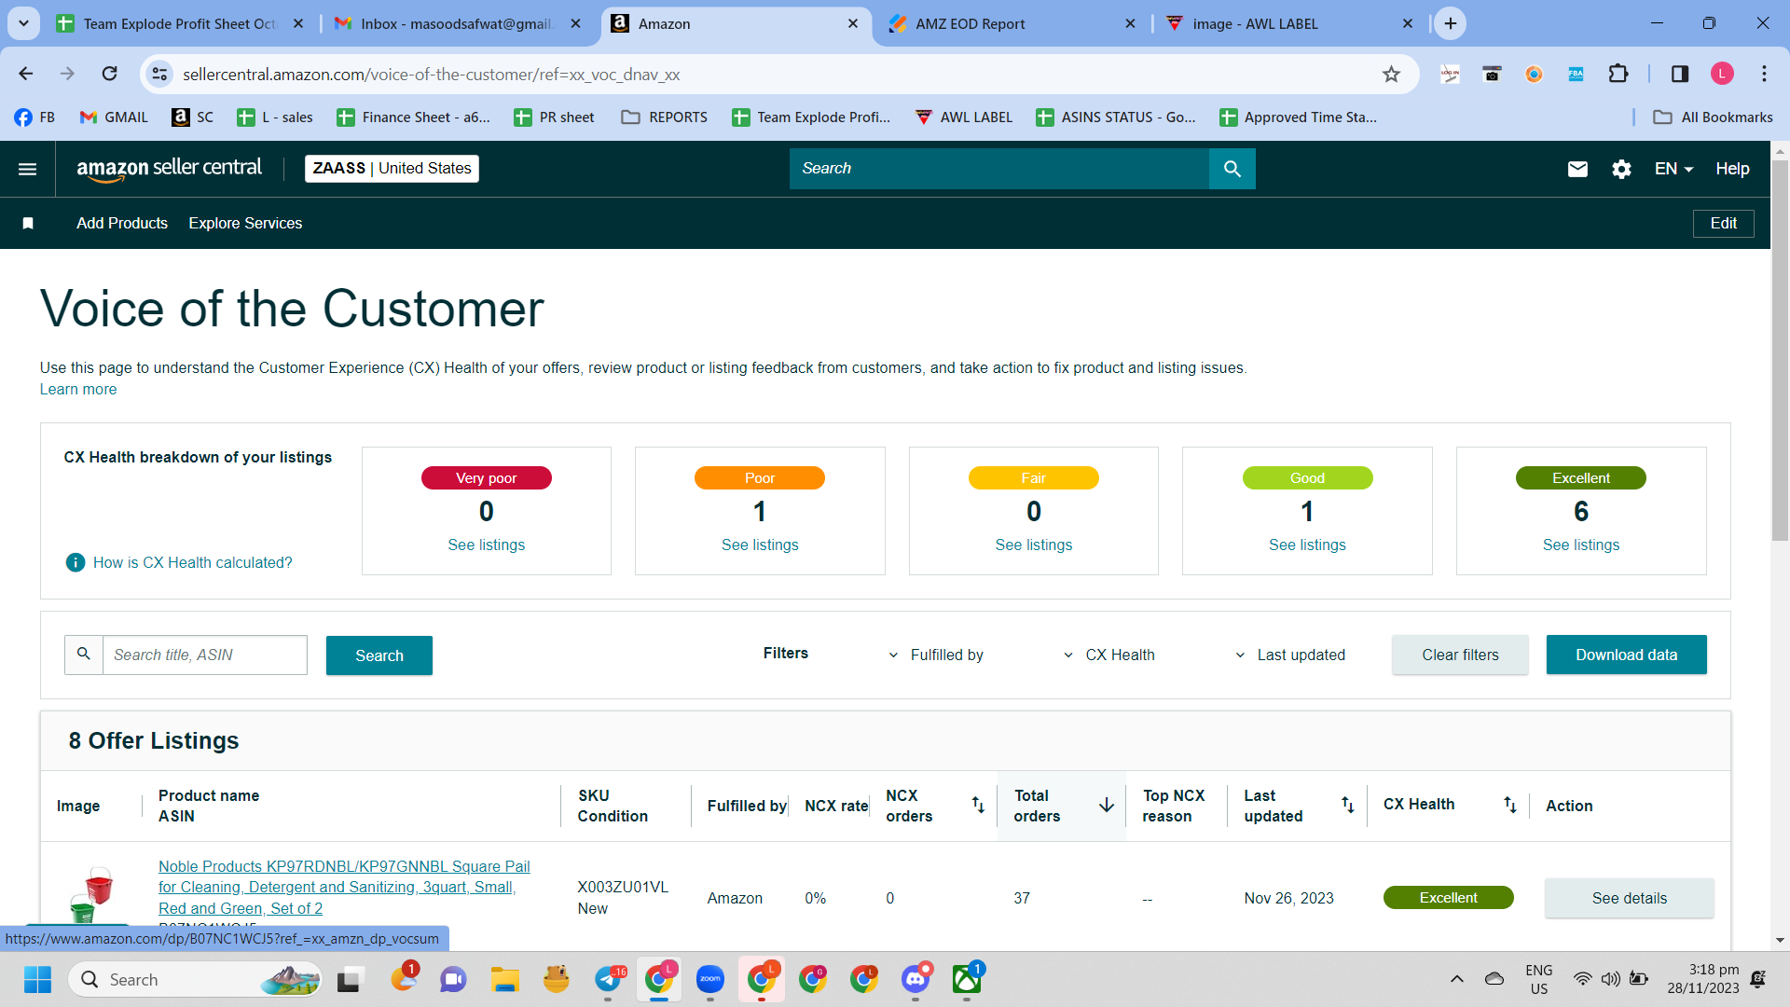Go back with the browser back arrow
This screenshot has width=1790, height=1007.
click(26, 74)
